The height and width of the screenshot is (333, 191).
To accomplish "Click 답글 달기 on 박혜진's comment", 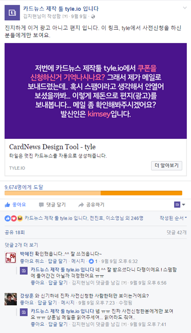I will click(57, 261).
